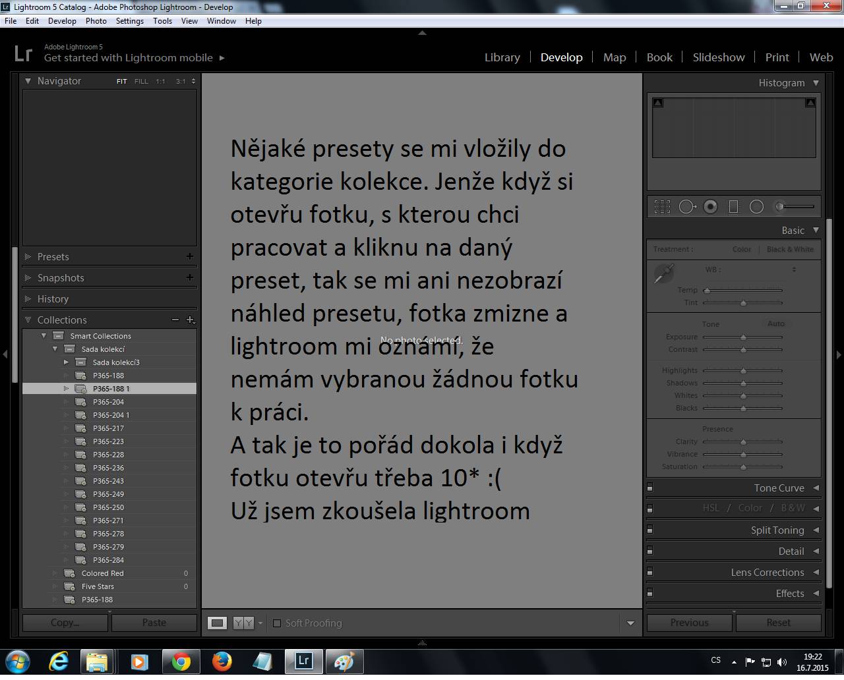The width and height of the screenshot is (844, 680).
Task: Switch to the Library module
Action: point(502,57)
